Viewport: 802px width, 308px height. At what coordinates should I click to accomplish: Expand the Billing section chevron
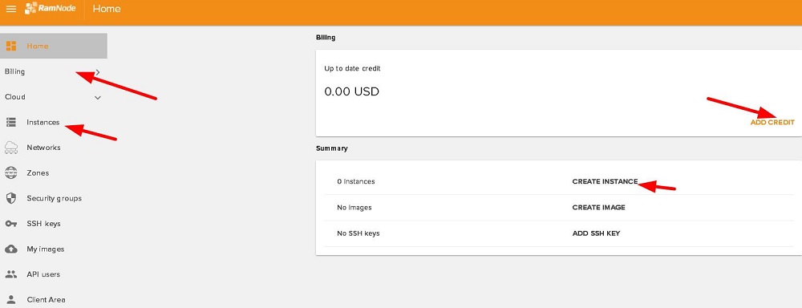point(98,72)
